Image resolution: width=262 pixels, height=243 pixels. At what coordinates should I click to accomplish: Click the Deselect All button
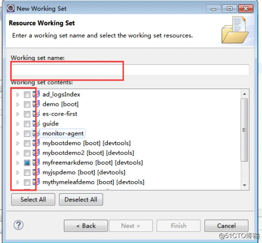point(81,199)
